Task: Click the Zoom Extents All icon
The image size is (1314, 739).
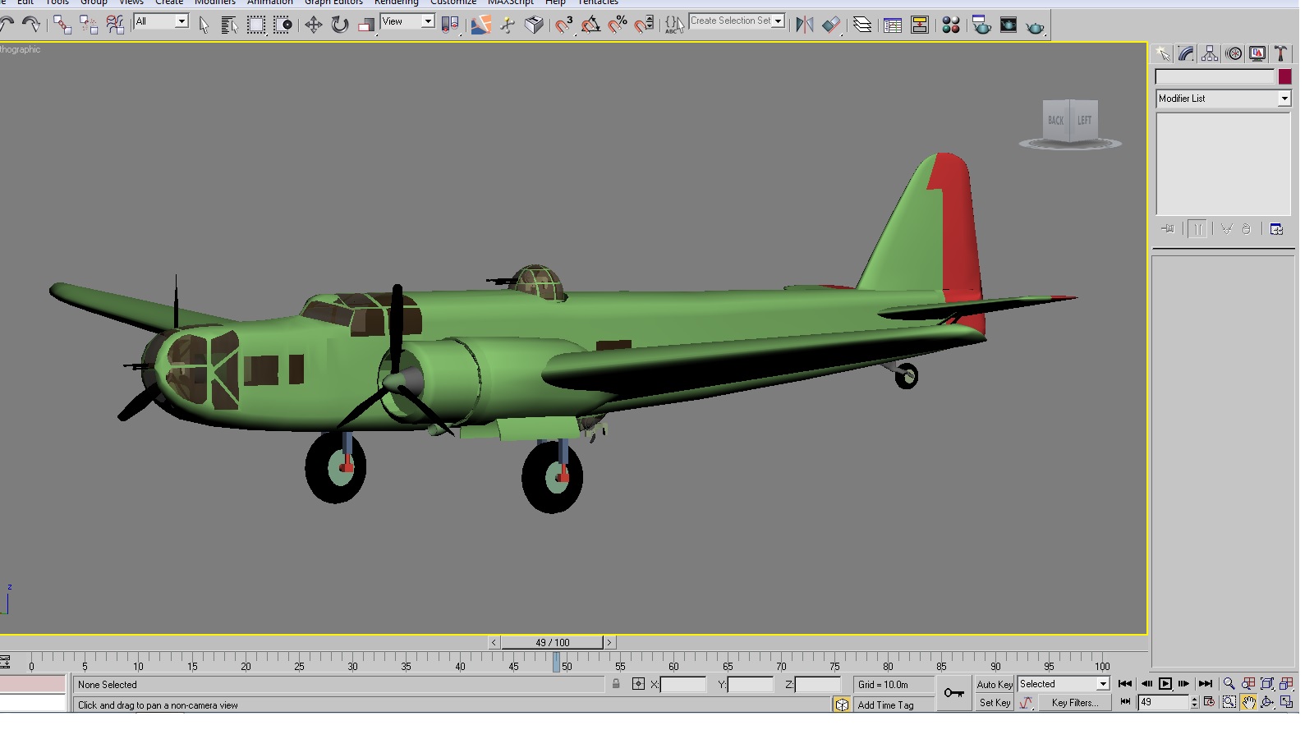Action: pyautogui.click(x=1287, y=683)
